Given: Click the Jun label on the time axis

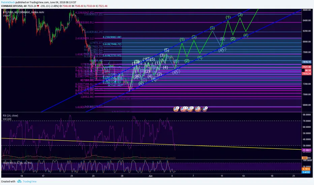Looking at the screenshot, I should click(151, 176).
